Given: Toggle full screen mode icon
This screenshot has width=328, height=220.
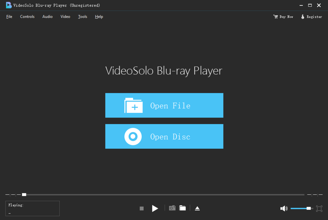Looking at the screenshot, I should [319, 208].
